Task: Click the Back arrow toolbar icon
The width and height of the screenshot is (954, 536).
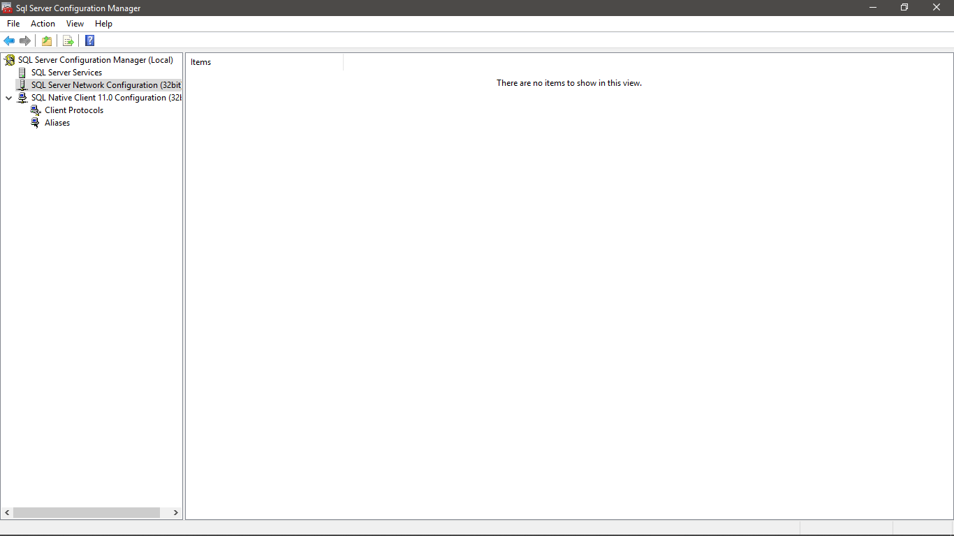Action: [x=9, y=40]
